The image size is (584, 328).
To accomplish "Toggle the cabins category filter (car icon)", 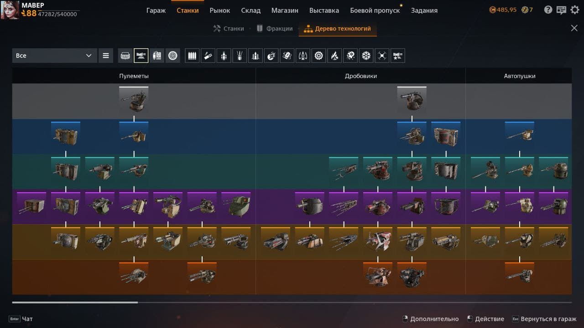I will click(x=125, y=56).
